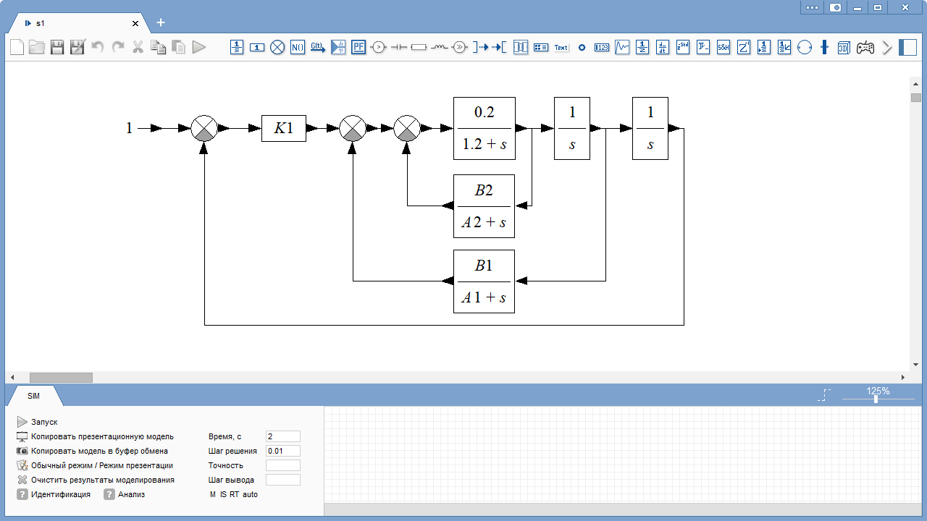Expand toolbar with the chevron arrow
This screenshot has height=521, width=927.
[x=887, y=48]
